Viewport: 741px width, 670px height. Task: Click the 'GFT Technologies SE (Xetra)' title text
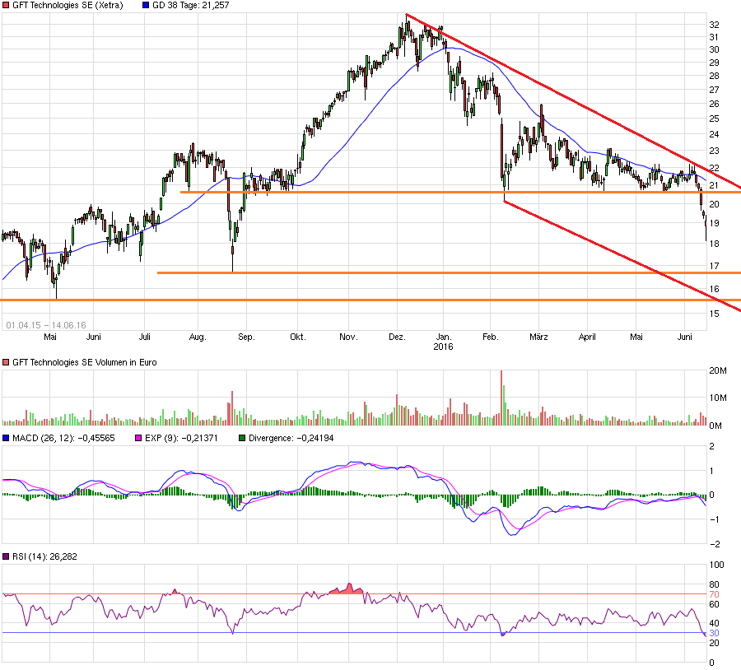pos(68,5)
